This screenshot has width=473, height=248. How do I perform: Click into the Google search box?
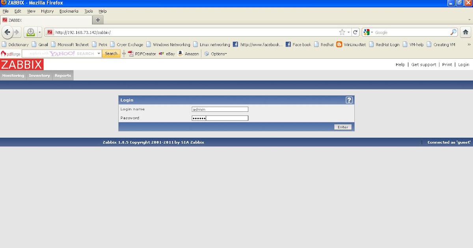tap(412, 32)
